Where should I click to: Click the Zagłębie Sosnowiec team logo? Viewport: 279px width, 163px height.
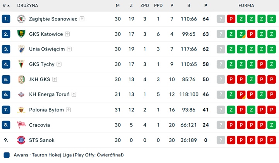point(21,19)
